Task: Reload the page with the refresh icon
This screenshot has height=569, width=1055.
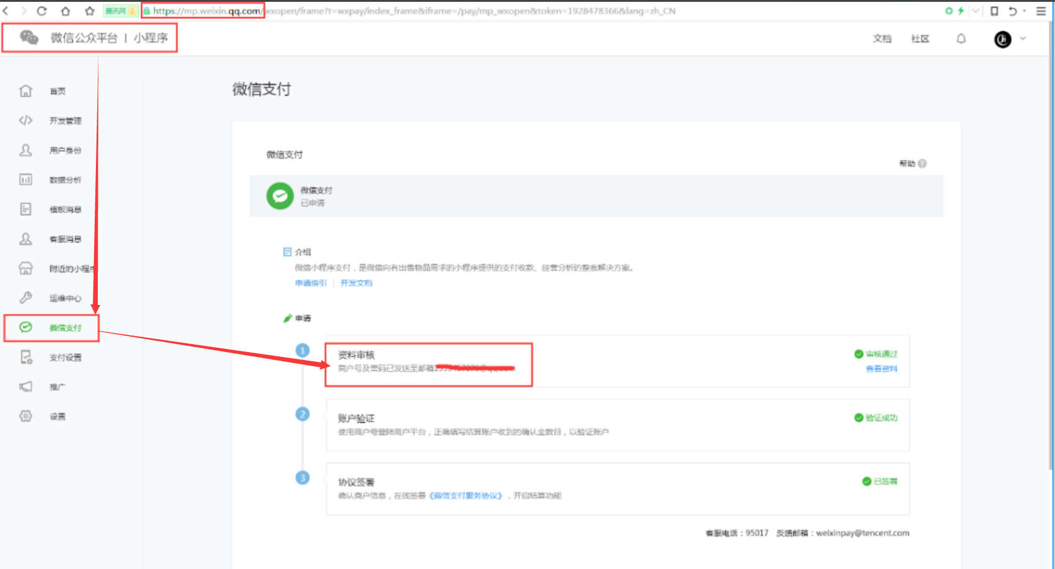Action: click(x=42, y=11)
